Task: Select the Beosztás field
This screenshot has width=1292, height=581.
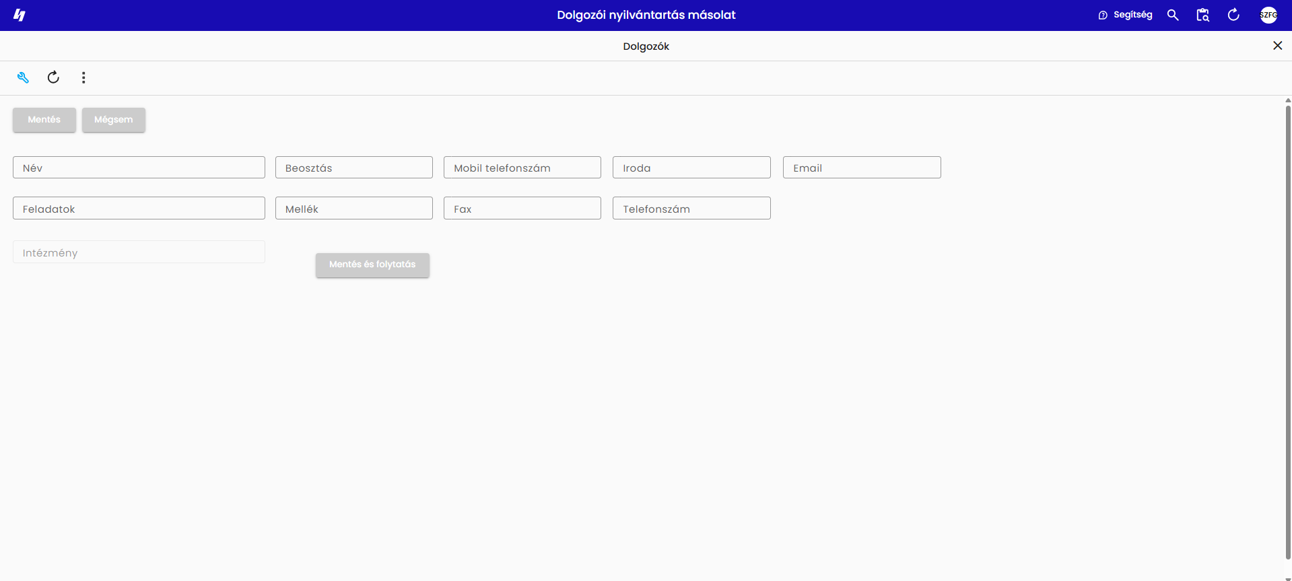Action: 354,168
